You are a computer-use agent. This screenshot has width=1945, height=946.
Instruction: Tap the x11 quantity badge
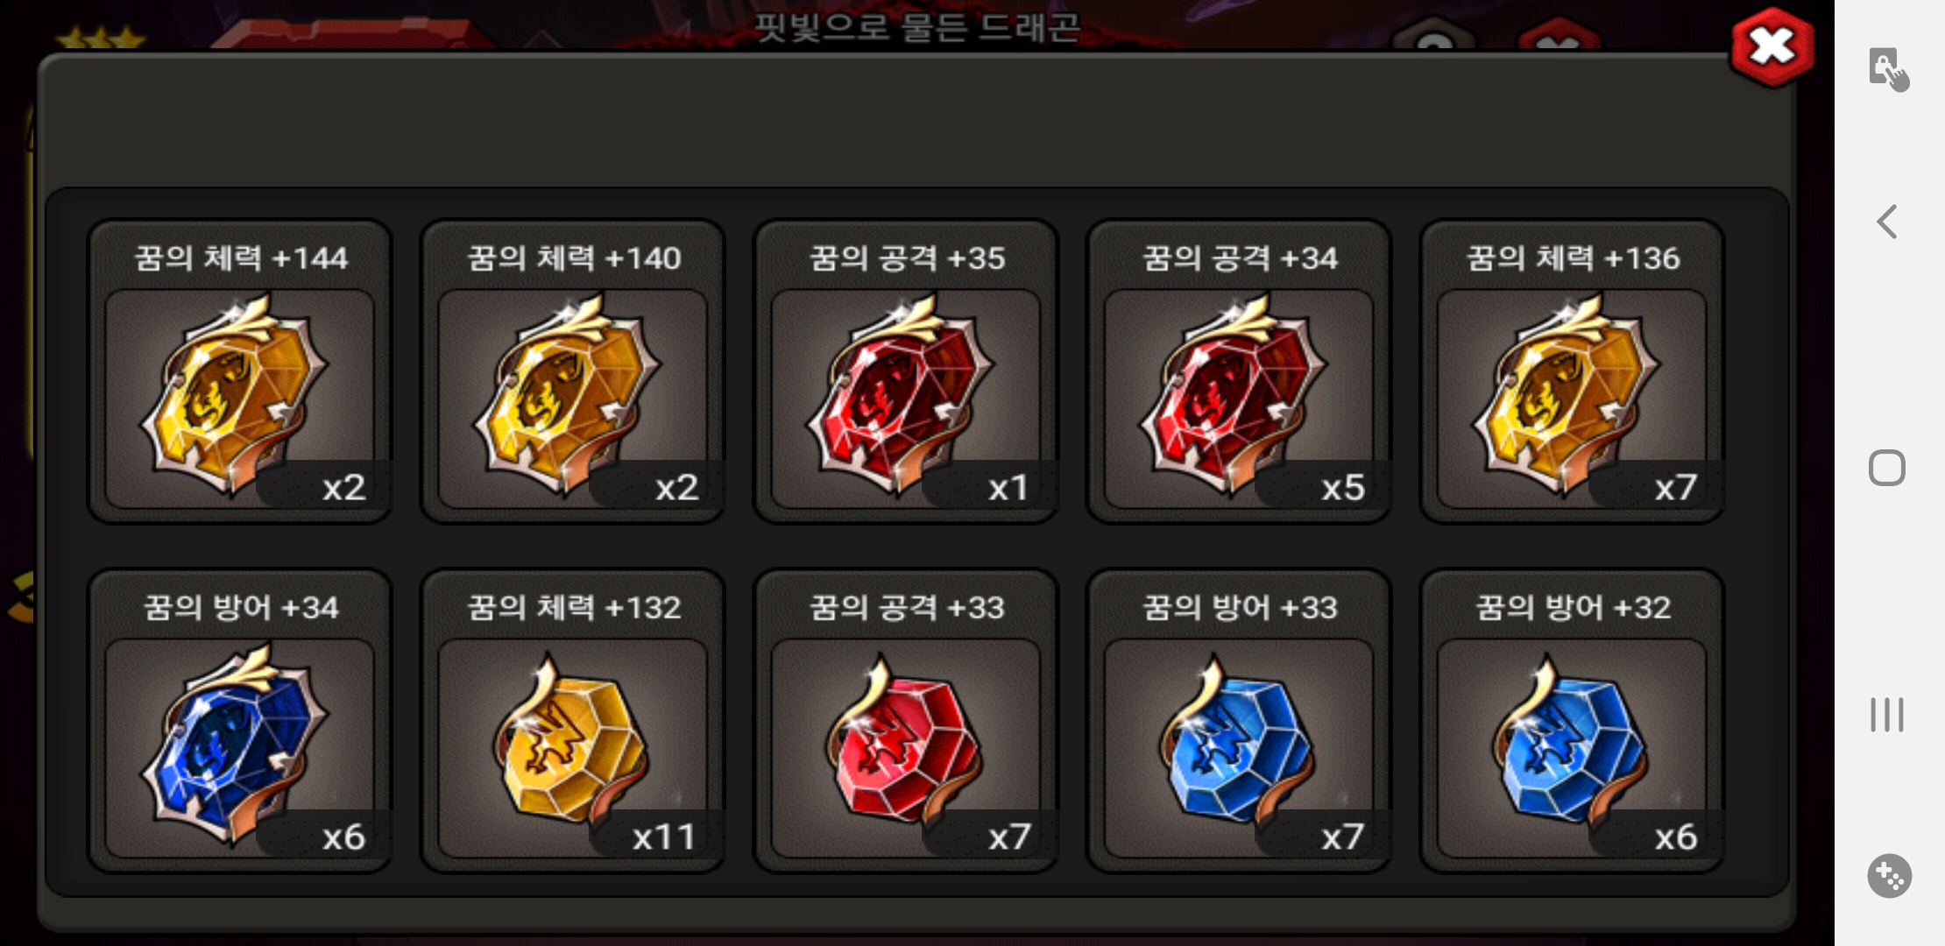[663, 837]
